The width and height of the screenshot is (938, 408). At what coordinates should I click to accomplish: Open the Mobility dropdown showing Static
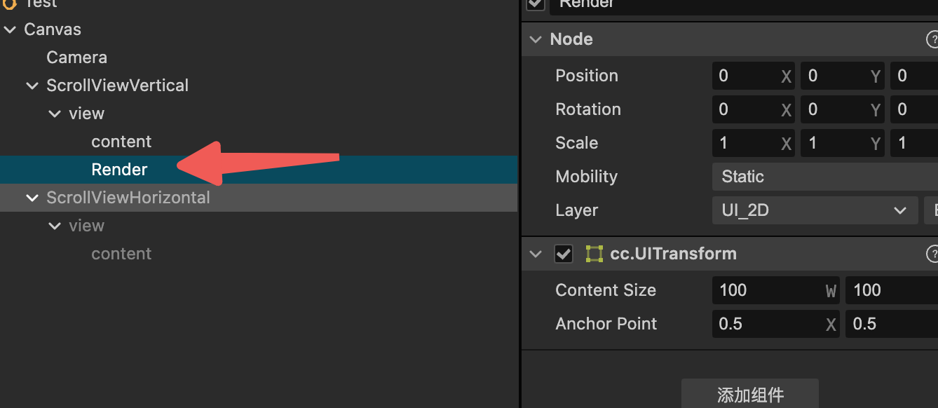pos(824,177)
